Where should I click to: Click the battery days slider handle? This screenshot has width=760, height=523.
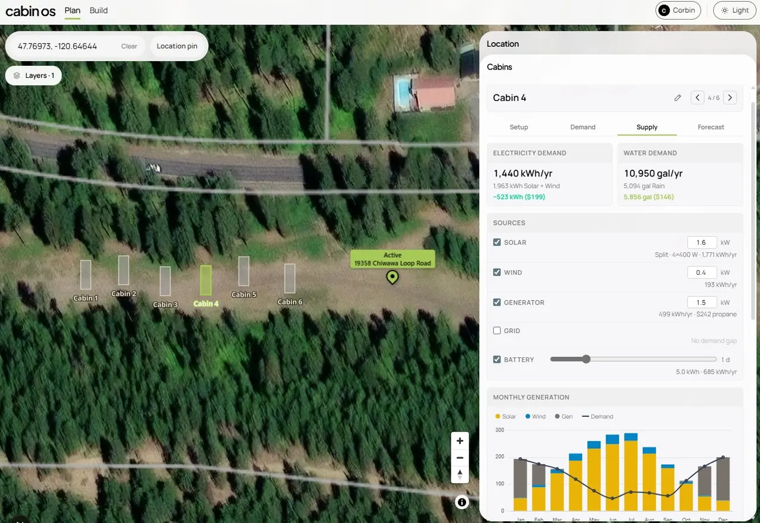pos(587,359)
